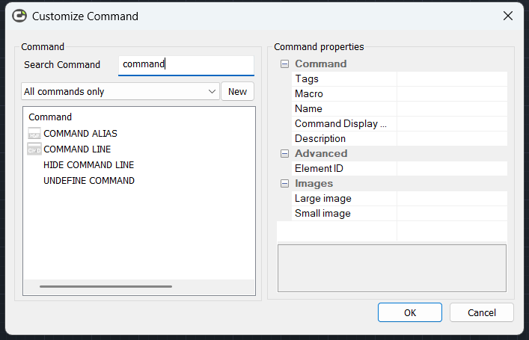Select the Large image property row
Viewport: 529px width, 340px height.
point(400,199)
